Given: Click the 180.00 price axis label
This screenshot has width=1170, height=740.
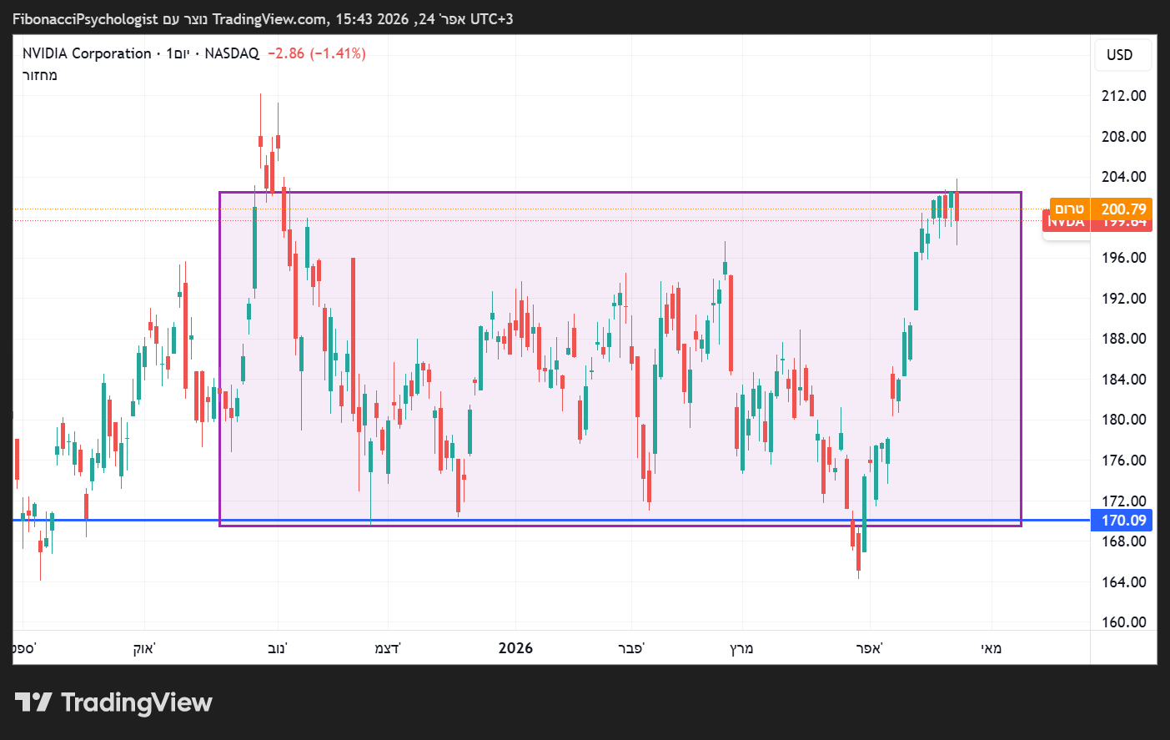Looking at the screenshot, I should [1124, 420].
